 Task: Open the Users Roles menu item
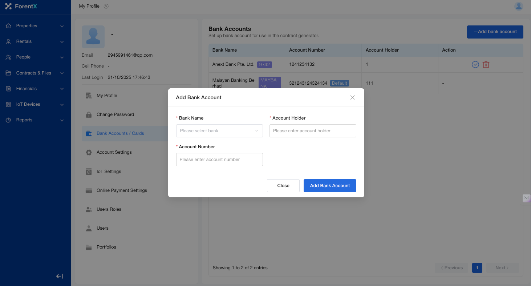[x=109, y=209]
